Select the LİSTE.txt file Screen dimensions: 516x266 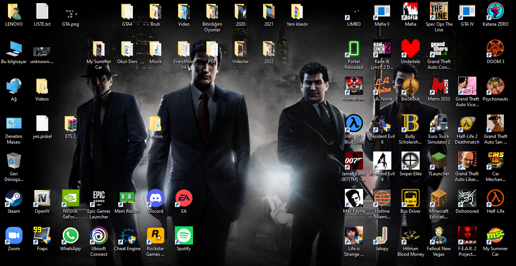click(x=42, y=11)
